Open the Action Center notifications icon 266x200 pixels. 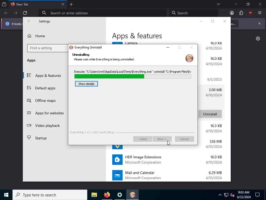[x=257, y=195]
